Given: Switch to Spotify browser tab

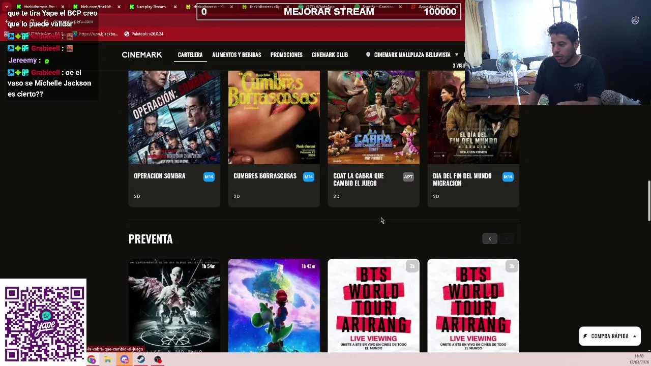Looking at the screenshot, I should tap(379, 7).
